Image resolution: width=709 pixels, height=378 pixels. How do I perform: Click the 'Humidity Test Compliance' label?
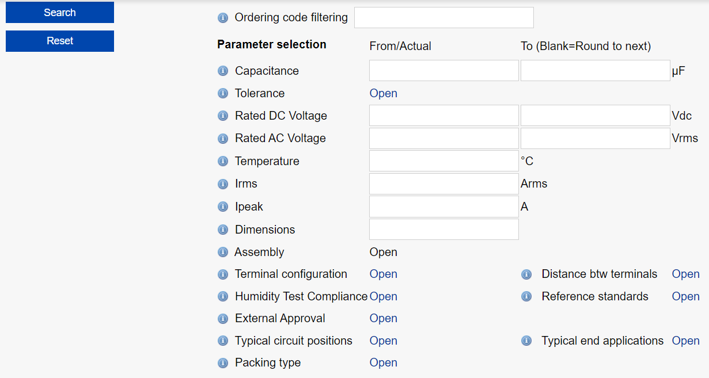click(301, 296)
